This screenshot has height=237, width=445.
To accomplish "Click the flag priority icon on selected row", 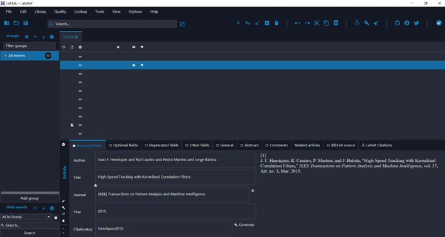I will coord(142,66).
